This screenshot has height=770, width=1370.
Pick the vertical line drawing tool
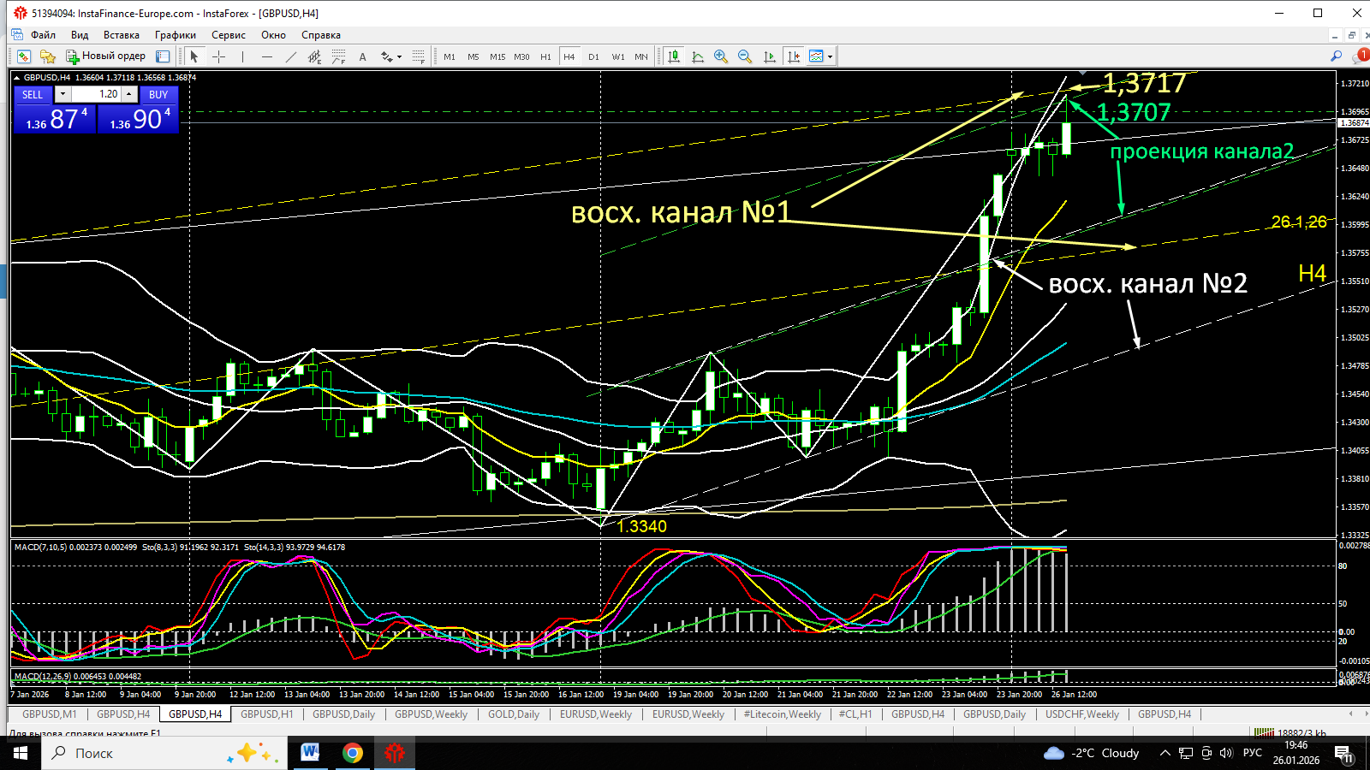[x=243, y=56]
